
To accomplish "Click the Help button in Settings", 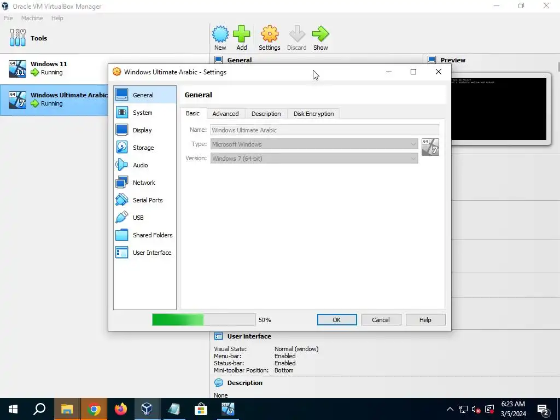I will (x=425, y=319).
